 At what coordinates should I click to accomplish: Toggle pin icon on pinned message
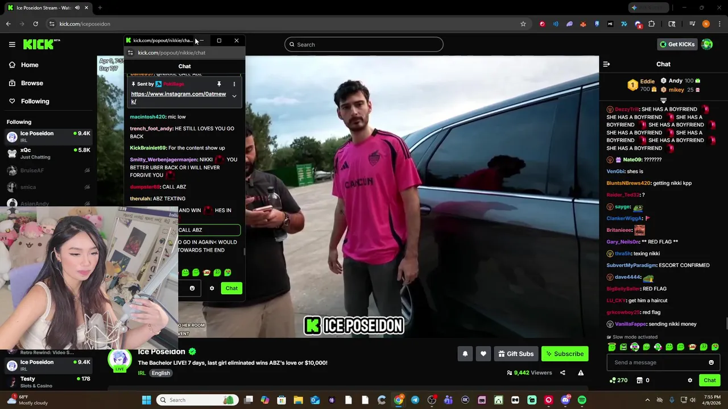tap(219, 84)
